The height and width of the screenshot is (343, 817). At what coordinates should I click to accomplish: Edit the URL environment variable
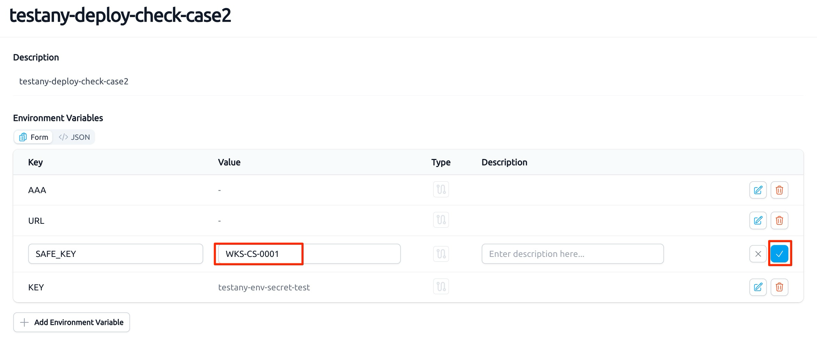(758, 220)
